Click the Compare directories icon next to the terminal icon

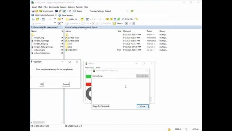pos(60,11)
